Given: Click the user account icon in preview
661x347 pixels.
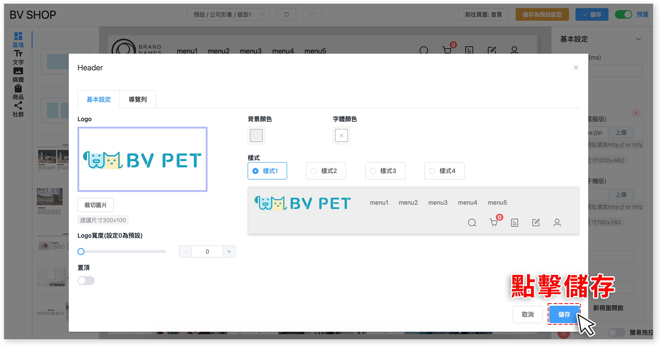Looking at the screenshot, I should tap(557, 223).
